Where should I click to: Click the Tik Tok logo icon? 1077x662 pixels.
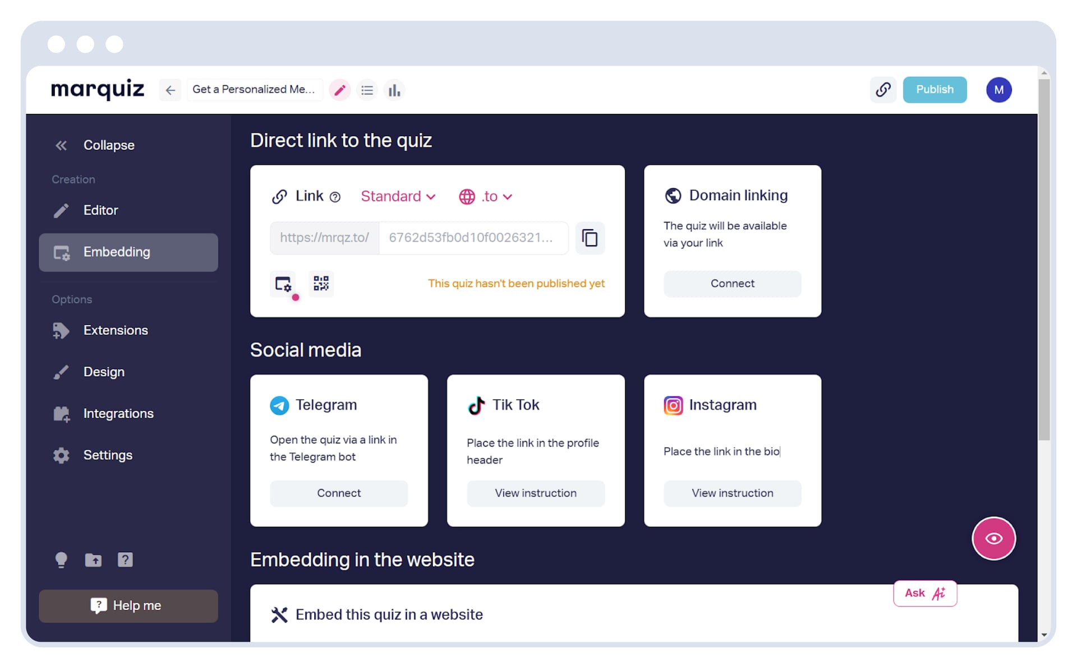pos(476,405)
